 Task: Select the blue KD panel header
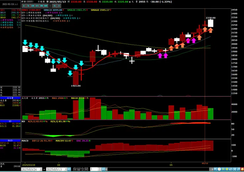coord(10,121)
